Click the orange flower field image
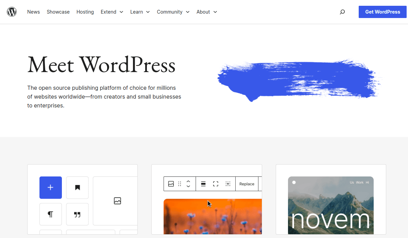Viewport: 408px width, 238px height. click(213, 217)
